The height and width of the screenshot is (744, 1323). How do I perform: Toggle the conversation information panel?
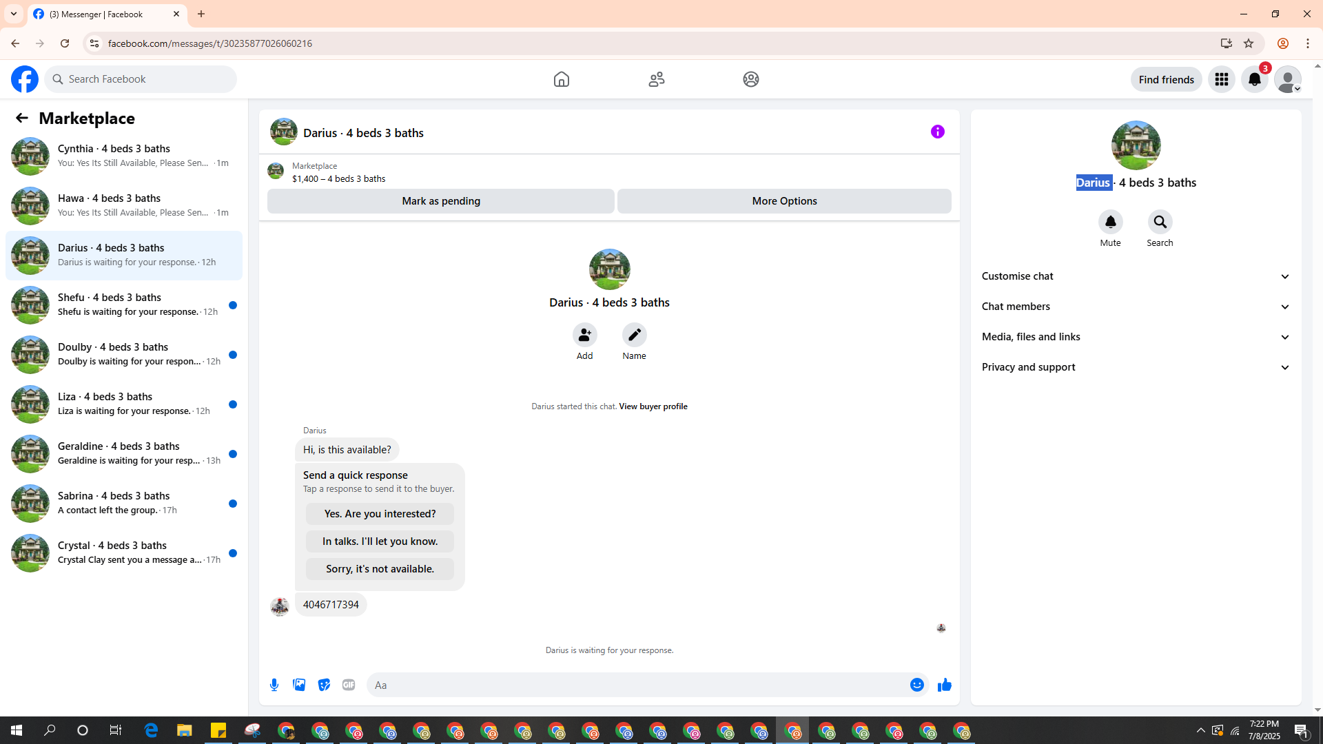click(x=937, y=132)
